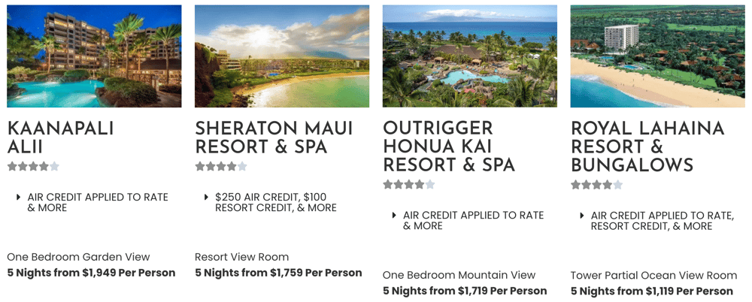Select Kaanapali Alii star rating
Image resolution: width=752 pixels, height=302 pixels.
(x=33, y=166)
